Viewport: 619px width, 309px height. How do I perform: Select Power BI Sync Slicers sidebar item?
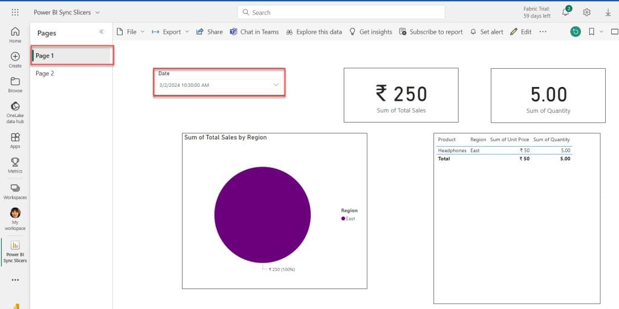click(x=15, y=252)
